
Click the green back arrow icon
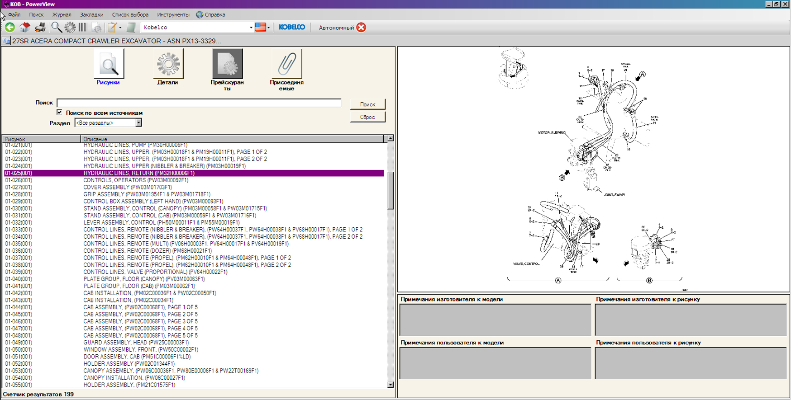pos(10,28)
